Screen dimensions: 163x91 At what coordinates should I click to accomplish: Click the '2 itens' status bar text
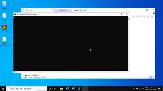(25, 77)
